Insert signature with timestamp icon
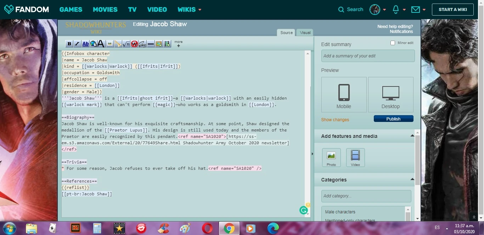This screenshot has width=484, height=235. [x=142, y=44]
